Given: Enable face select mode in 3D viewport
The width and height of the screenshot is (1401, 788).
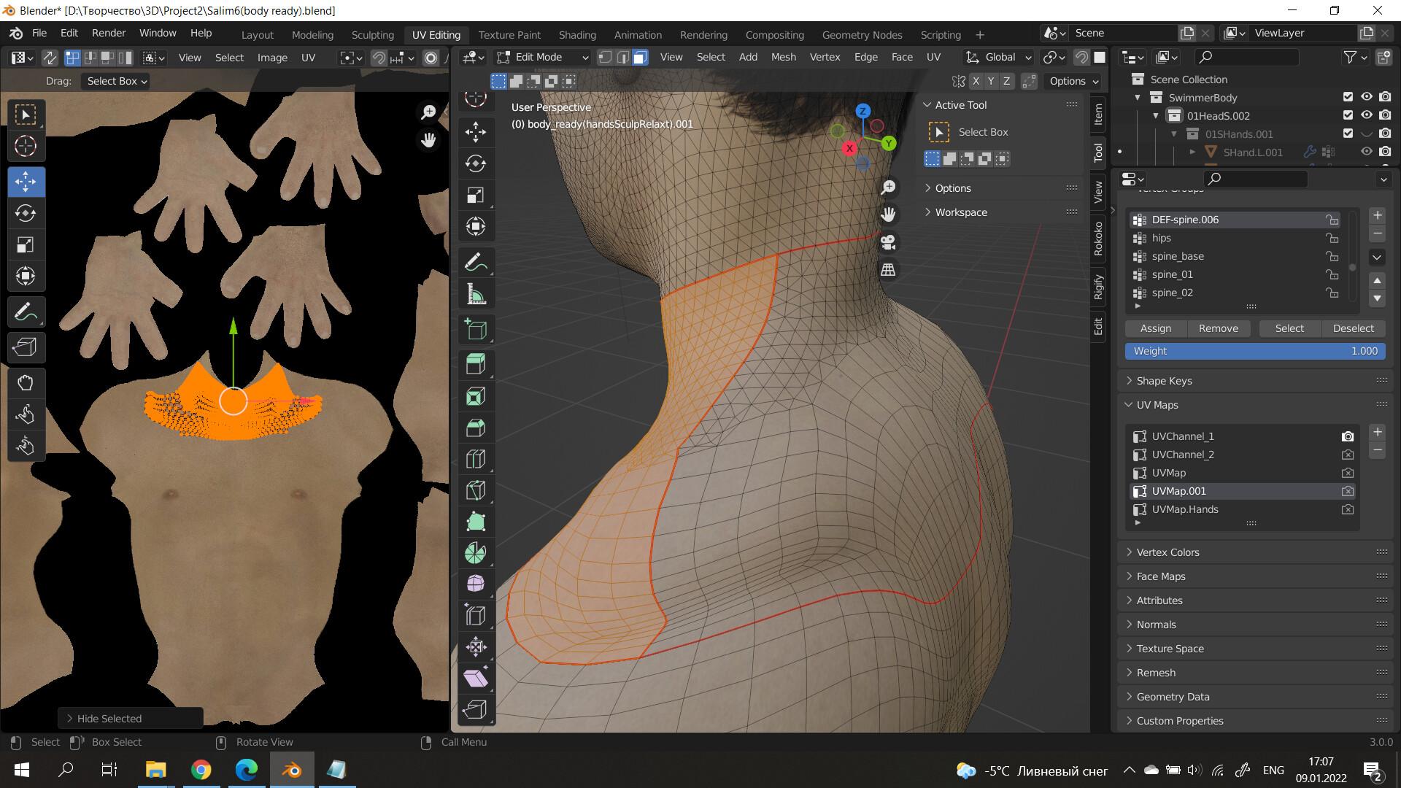Looking at the screenshot, I should (640, 57).
